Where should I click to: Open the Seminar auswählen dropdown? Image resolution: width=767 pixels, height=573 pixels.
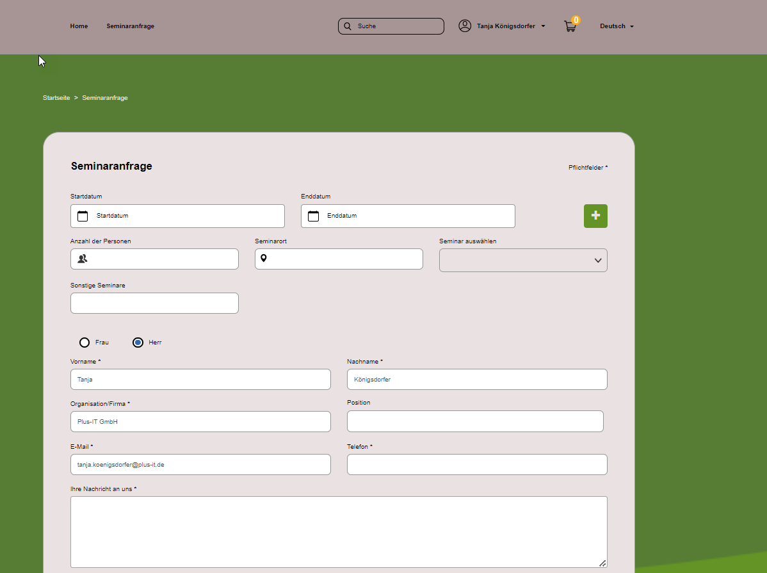pyautogui.click(x=523, y=260)
